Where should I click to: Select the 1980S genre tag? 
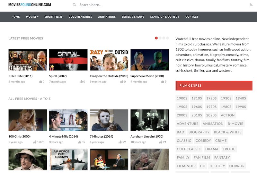point(226,107)
